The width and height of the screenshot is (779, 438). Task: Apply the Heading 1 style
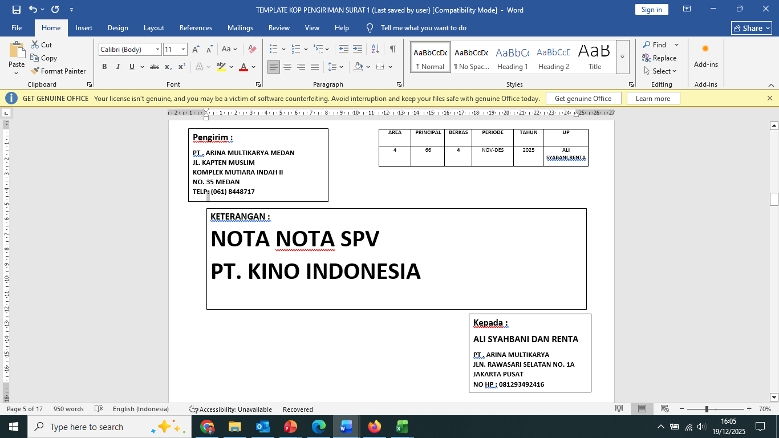[512, 56]
